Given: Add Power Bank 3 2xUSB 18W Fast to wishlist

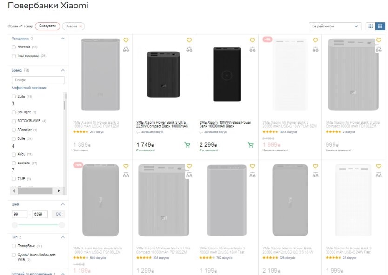Looking at the screenshot, I should pyautogui.click(x=253, y=166).
